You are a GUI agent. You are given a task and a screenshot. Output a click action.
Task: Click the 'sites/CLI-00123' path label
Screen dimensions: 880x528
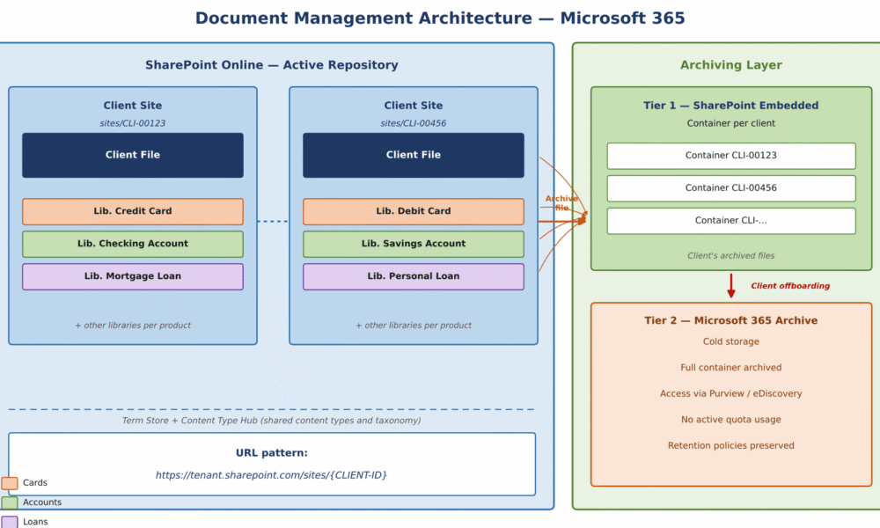click(133, 123)
